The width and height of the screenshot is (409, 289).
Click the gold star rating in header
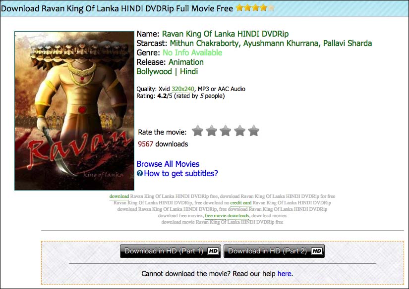(x=255, y=8)
